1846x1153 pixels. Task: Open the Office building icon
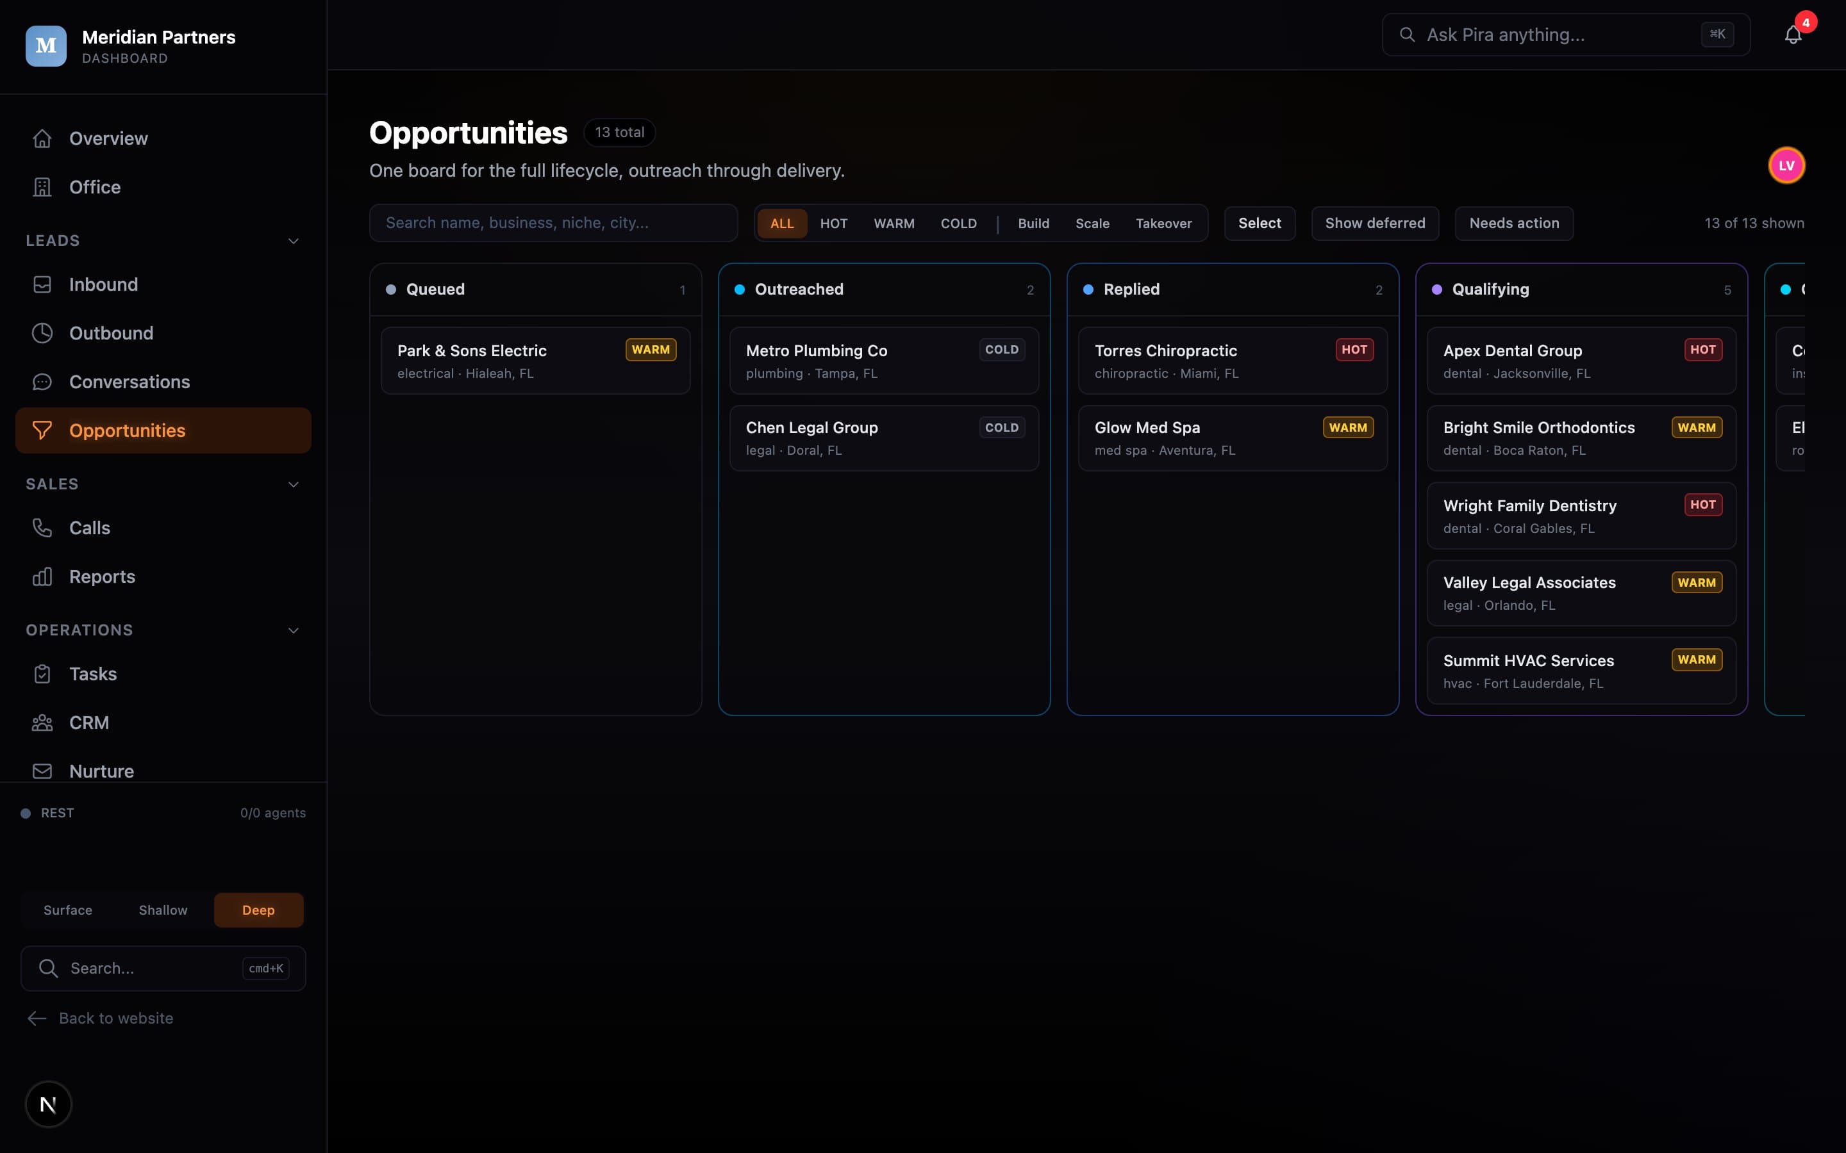[x=42, y=187]
